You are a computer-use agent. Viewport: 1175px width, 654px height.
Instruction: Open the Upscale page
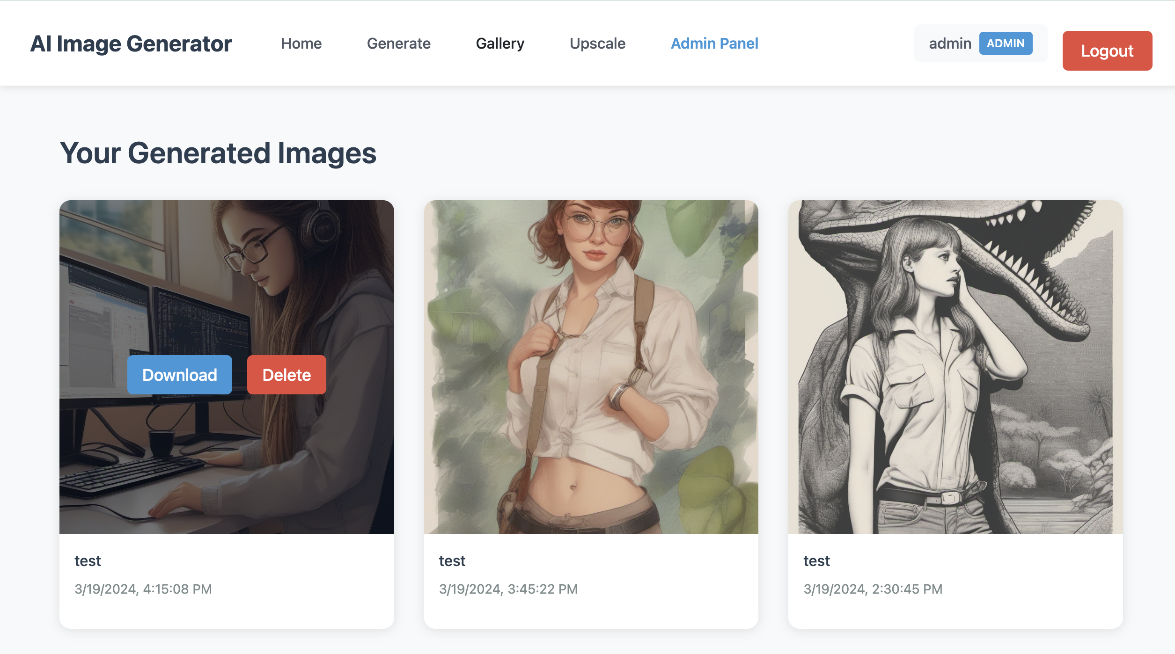[x=597, y=44]
